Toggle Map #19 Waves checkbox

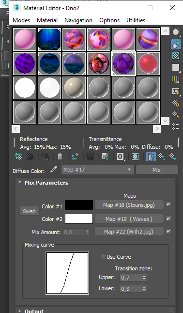(x=168, y=219)
